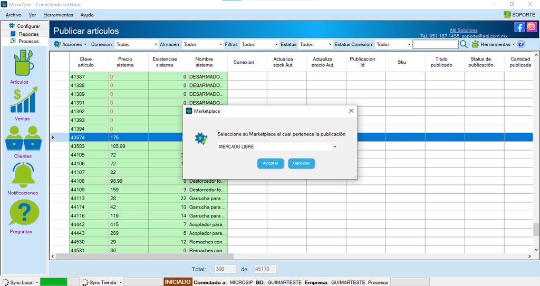The image size is (540, 286).
Task: Open the Ayuda menu
Action: 87,15
